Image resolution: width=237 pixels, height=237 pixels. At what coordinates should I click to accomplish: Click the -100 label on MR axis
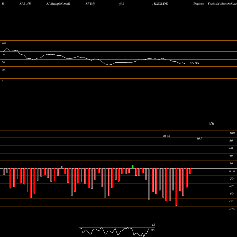tap(232, 209)
